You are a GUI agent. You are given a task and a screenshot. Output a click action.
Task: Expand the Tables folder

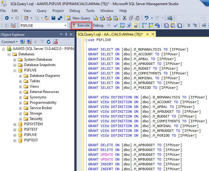[21, 81]
